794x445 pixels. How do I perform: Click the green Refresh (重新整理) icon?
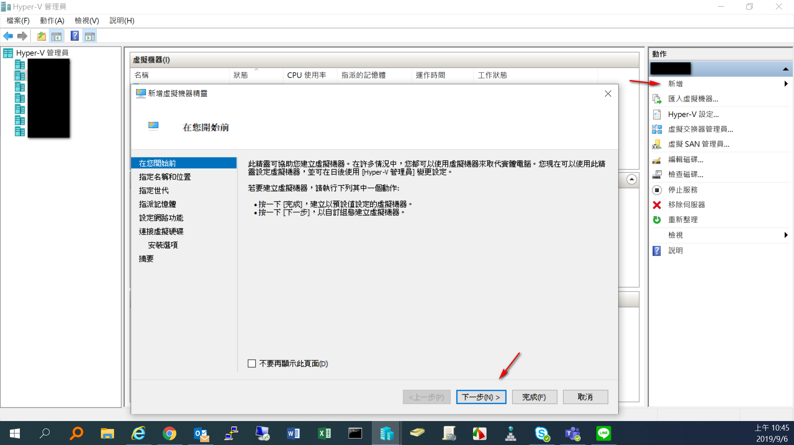(x=657, y=220)
